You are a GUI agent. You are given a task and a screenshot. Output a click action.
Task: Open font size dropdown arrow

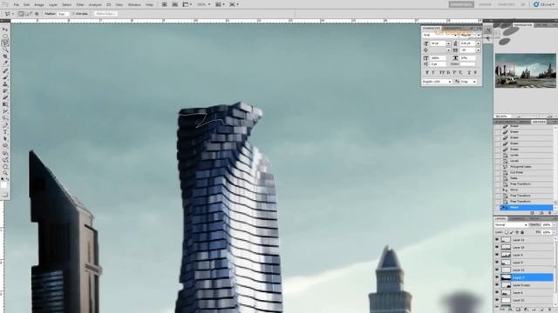pos(448,43)
